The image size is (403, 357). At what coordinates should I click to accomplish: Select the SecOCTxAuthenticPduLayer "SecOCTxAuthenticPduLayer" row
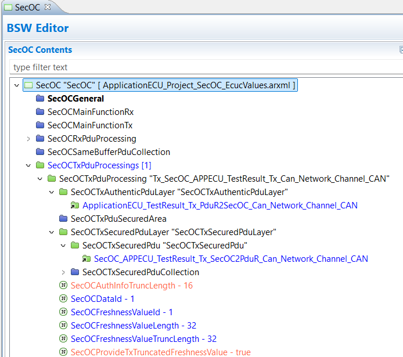click(179, 192)
